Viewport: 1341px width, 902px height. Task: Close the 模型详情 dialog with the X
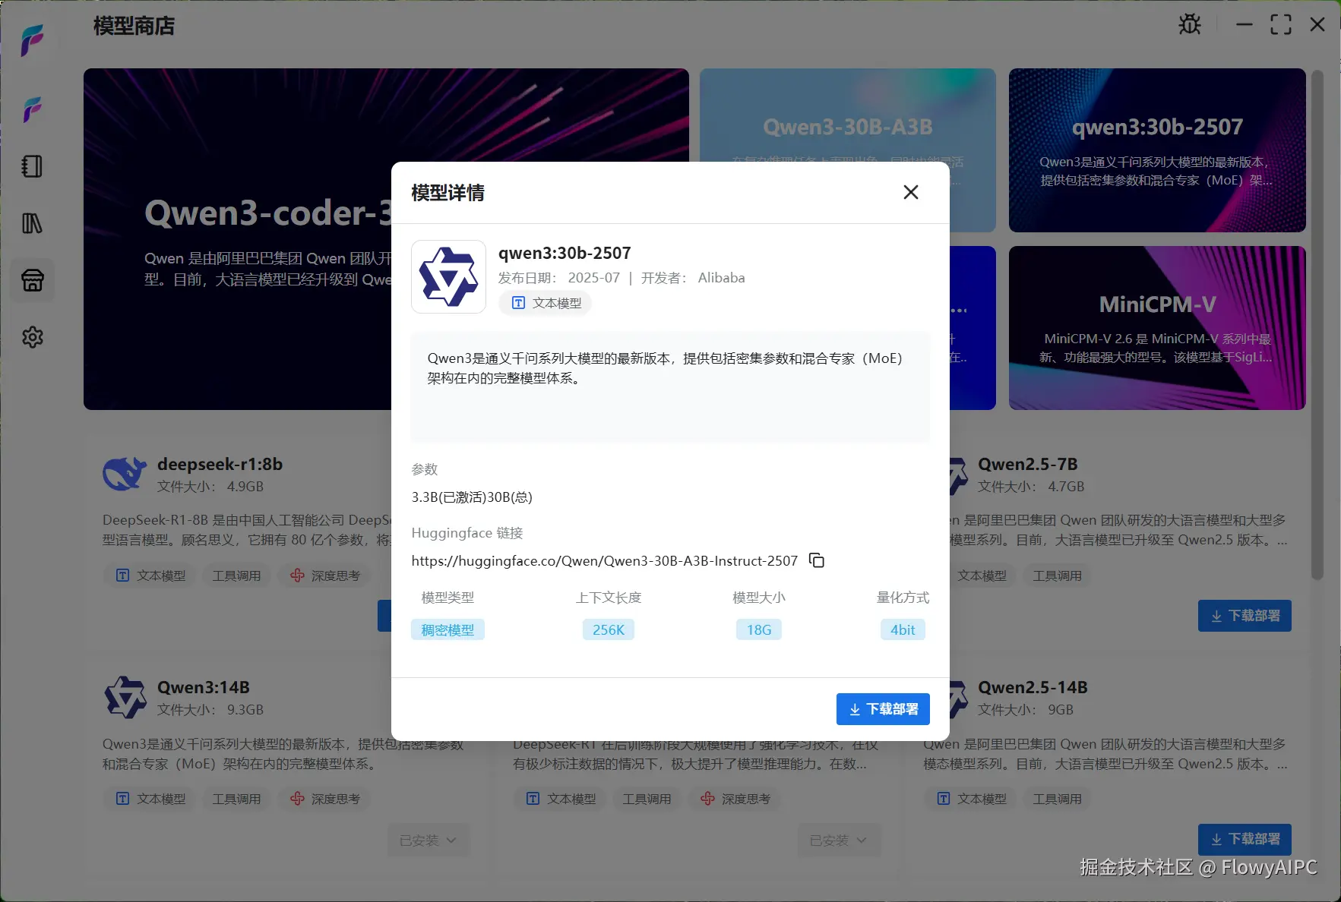tap(911, 192)
